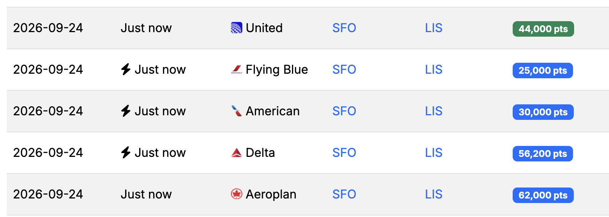Click the United airline logo icon

point(236,28)
